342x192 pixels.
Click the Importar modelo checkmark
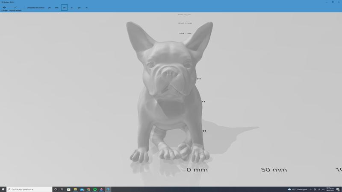pos(15,9)
